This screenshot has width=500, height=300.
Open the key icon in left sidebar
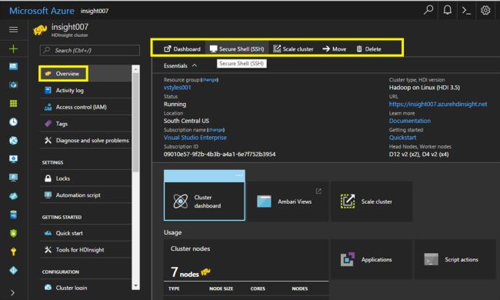point(13,252)
